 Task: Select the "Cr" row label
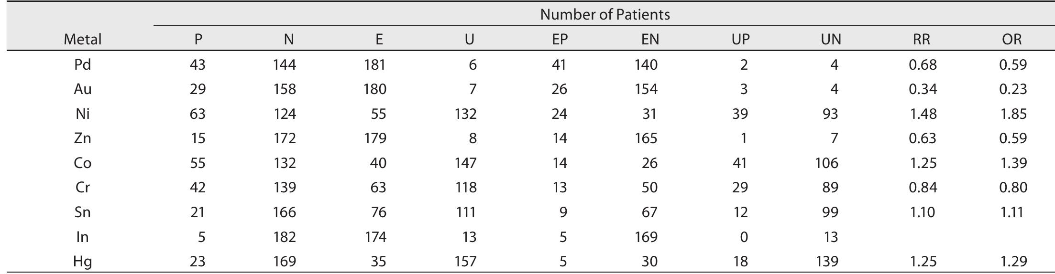point(82,188)
